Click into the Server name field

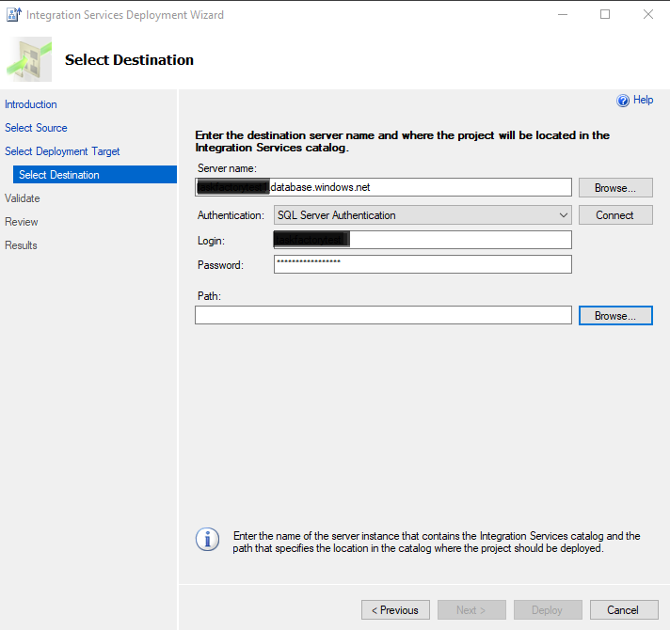click(383, 187)
